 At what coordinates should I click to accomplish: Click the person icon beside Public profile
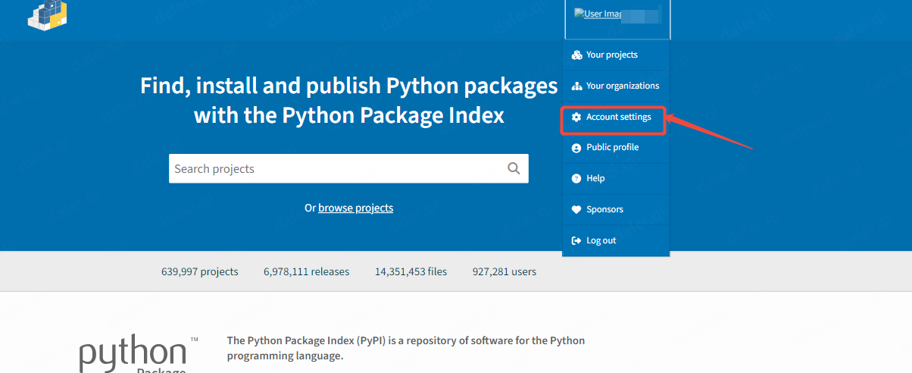coord(576,148)
